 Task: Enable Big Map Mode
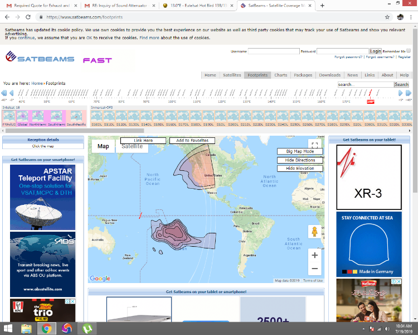[300, 151]
